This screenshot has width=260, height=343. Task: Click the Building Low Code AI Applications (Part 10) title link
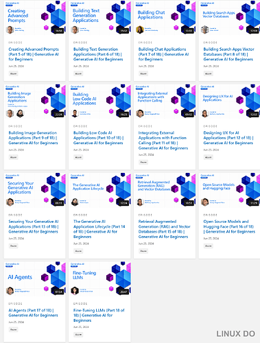(98, 138)
